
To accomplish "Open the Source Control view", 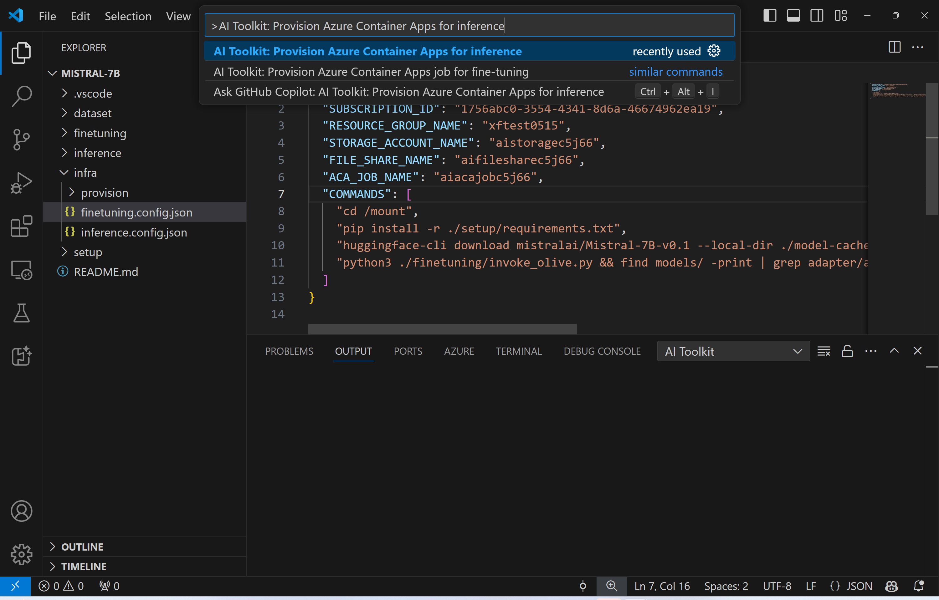I will point(21,139).
